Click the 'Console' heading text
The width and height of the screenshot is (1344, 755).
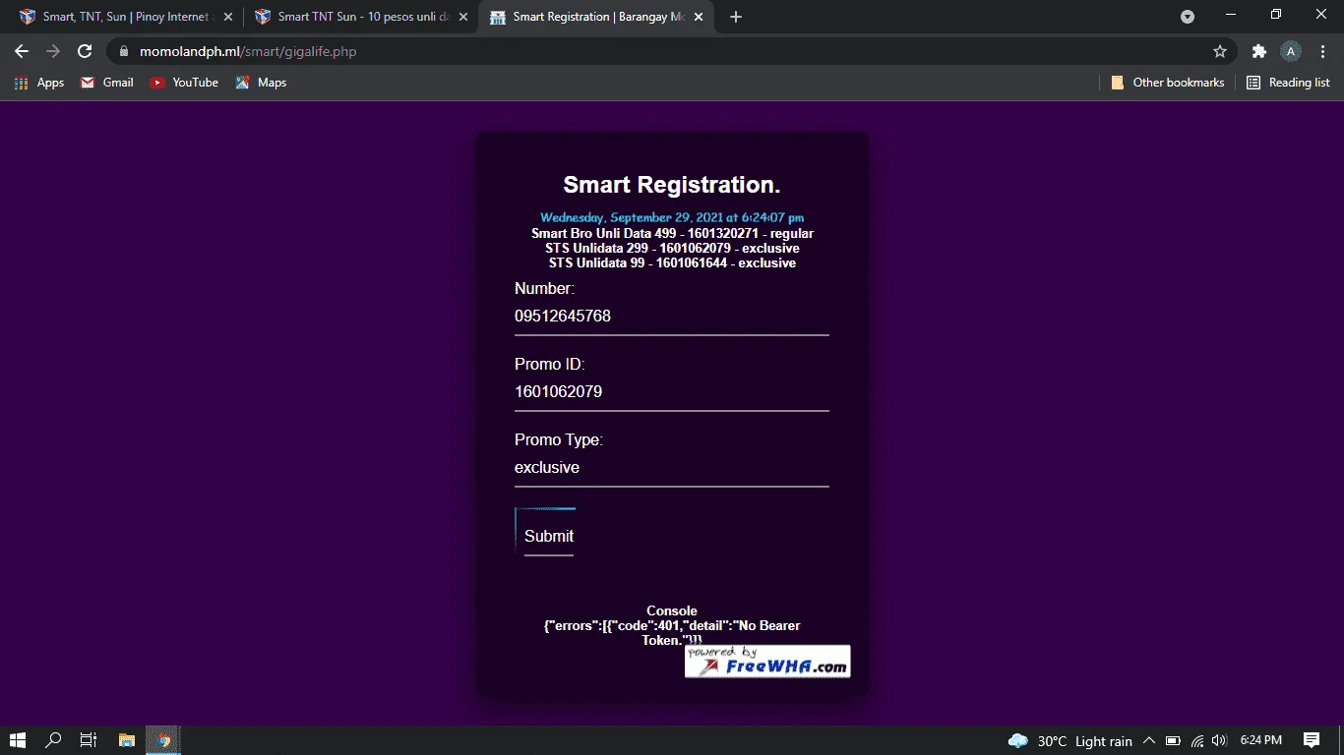click(672, 610)
